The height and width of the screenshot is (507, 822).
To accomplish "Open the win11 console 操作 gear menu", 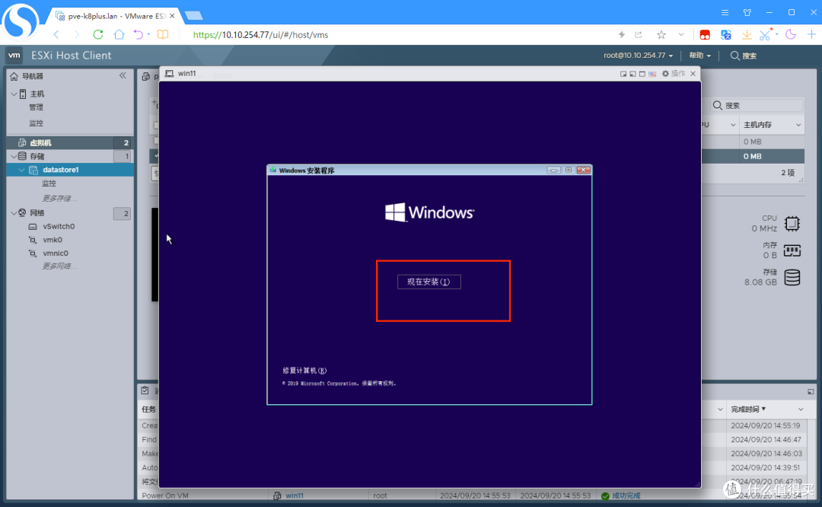I will 673,74.
